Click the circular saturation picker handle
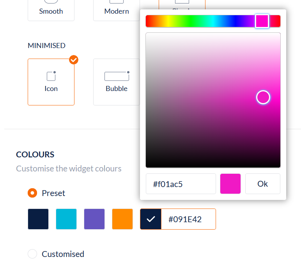 (263, 97)
